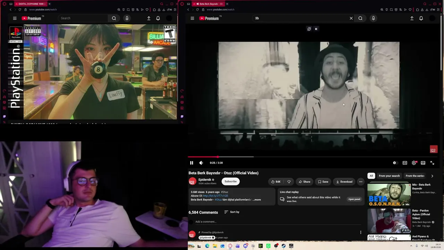Dislike the Otuz video
The width and height of the screenshot is (444, 250).
pyautogui.click(x=289, y=182)
